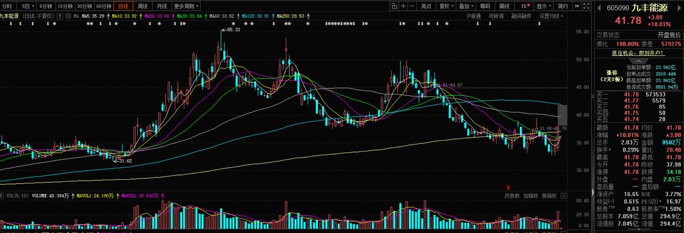
Task: Select the 5分钟 chart period
Action: click(45, 6)
